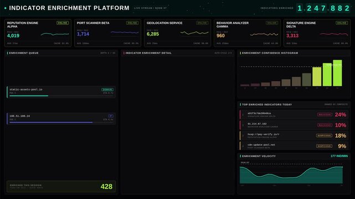Click Port Scanner Beta ONLINE badge
Screen dimensions: 355x199
132,23
